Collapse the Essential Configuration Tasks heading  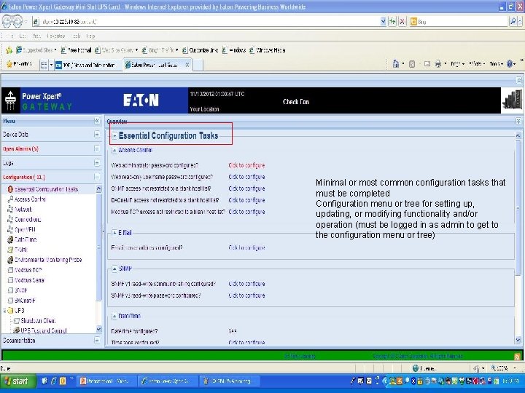114,135
